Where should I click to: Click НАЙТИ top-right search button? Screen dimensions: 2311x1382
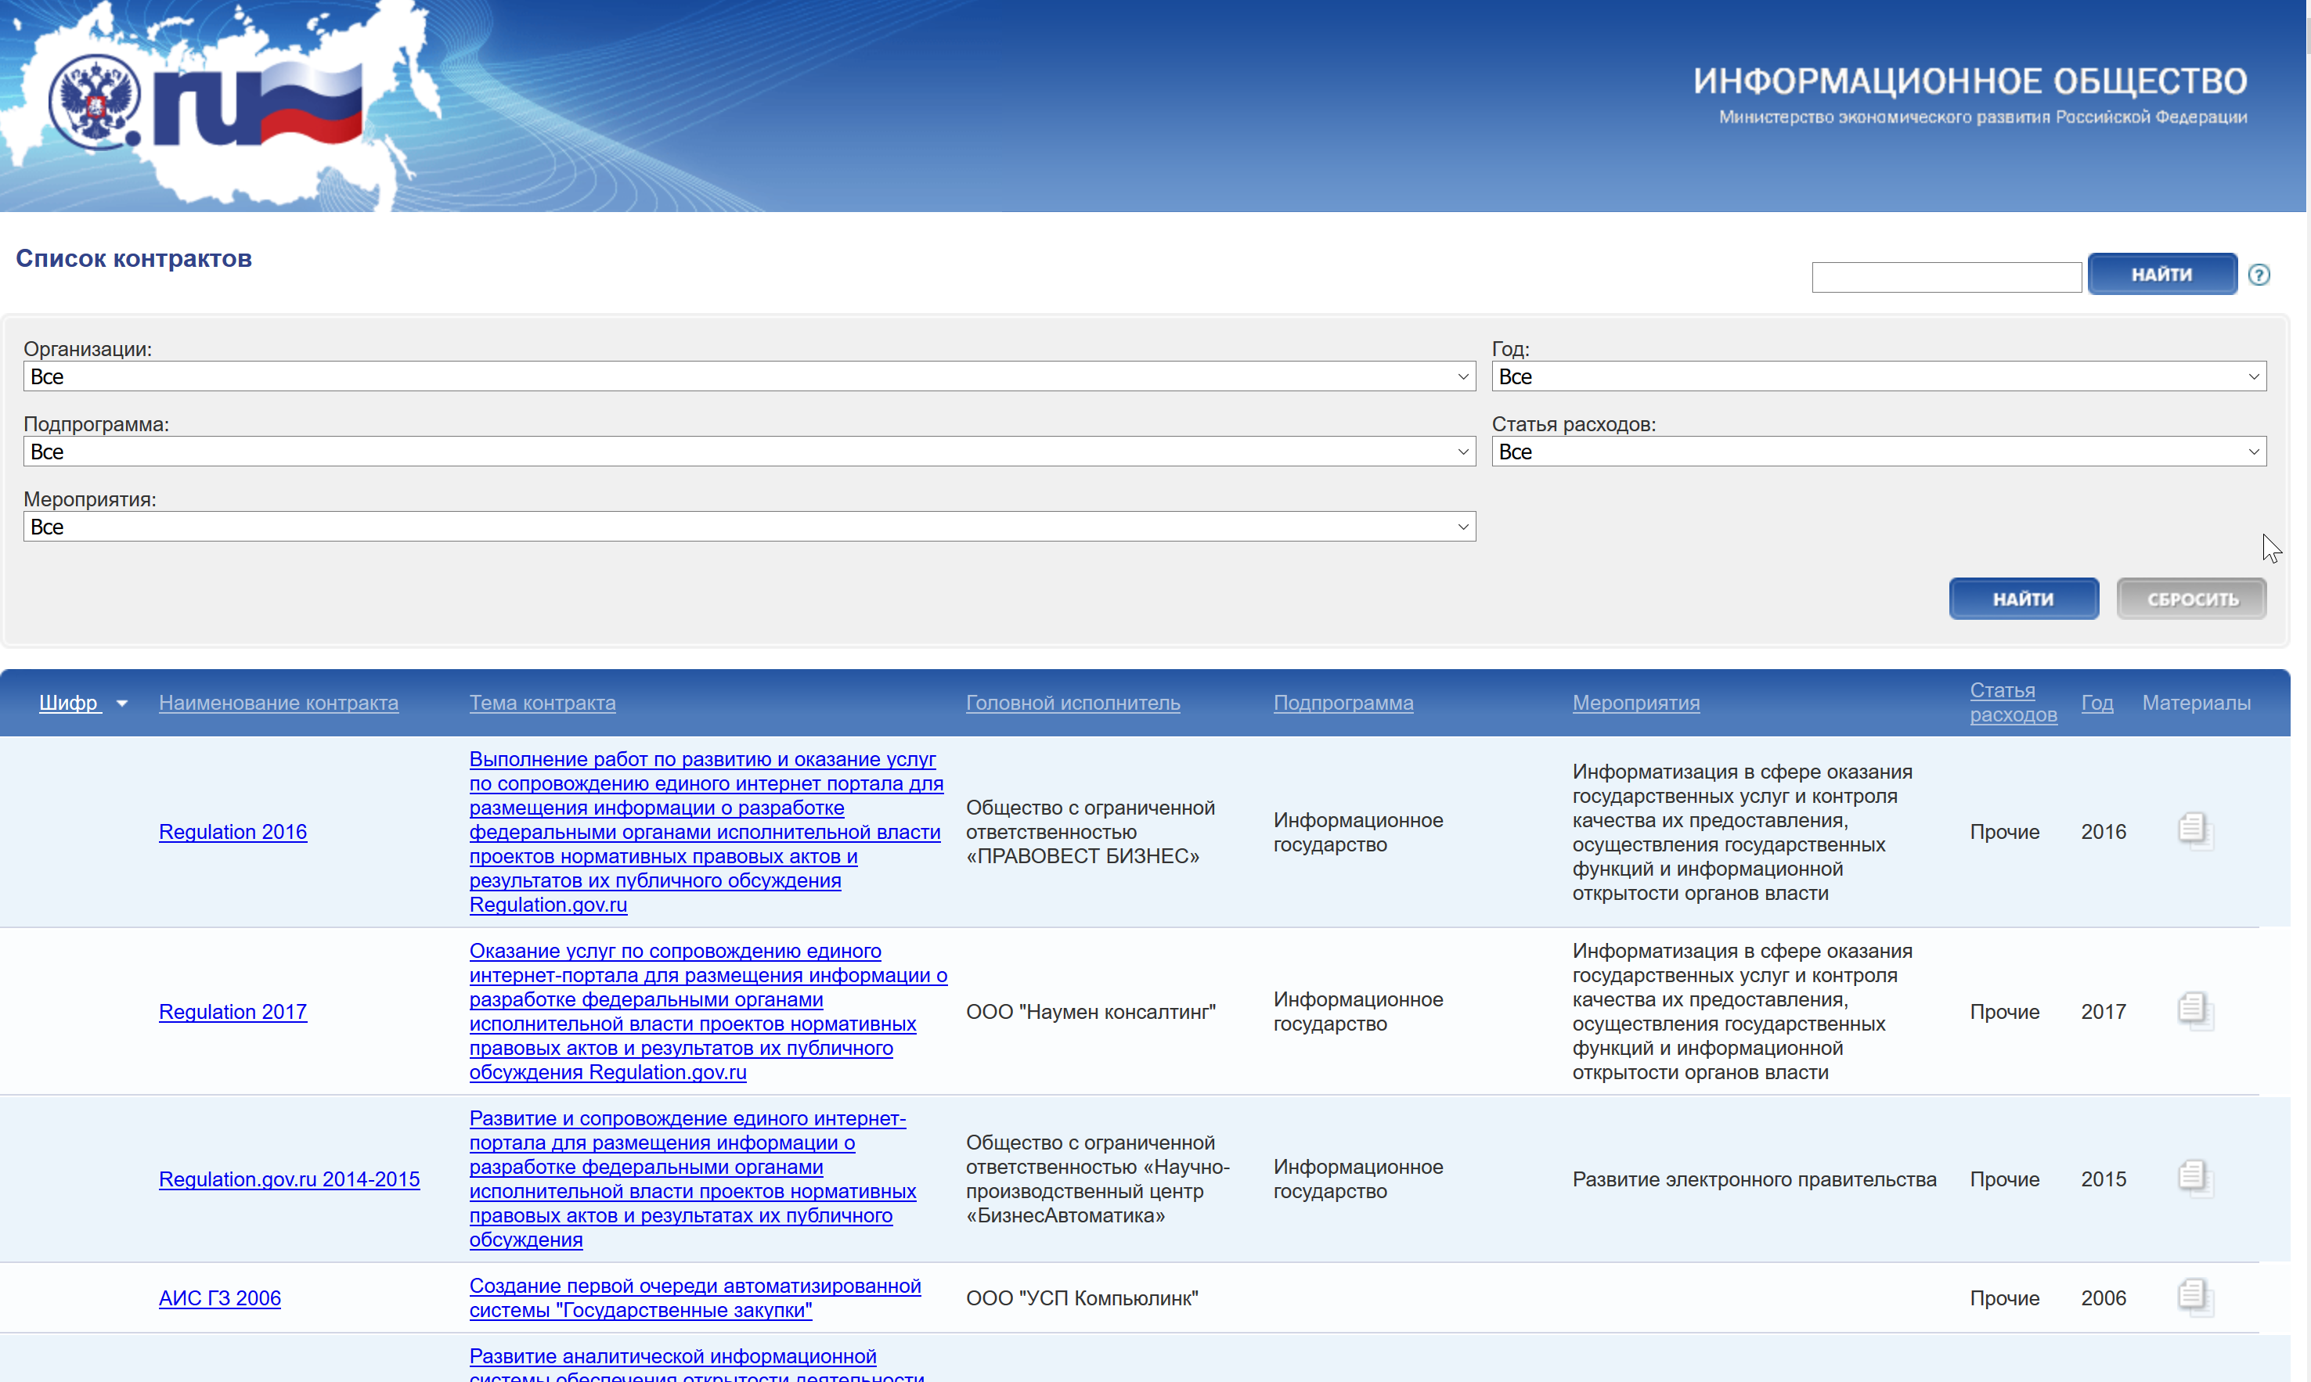pyautogui.click(x=2163, y=275)
